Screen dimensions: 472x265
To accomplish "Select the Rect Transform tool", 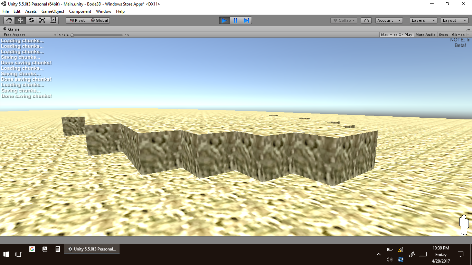I will tap(53, 20).
